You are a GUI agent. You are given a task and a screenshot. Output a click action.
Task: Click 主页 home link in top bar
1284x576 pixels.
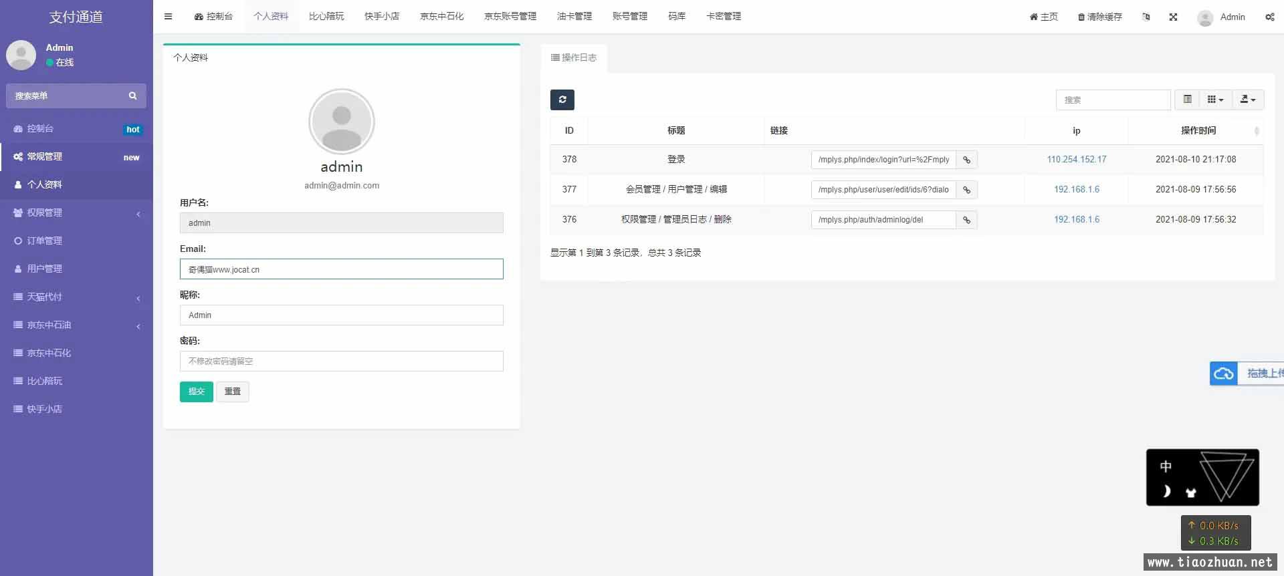(x=1044, y=17)
